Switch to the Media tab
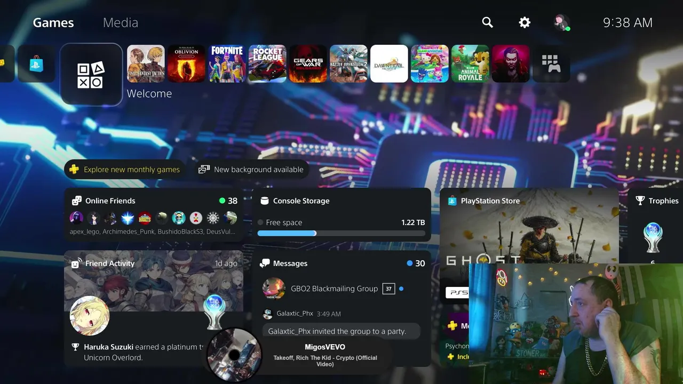Screen dimensions: 683x384 pos(121,22)
